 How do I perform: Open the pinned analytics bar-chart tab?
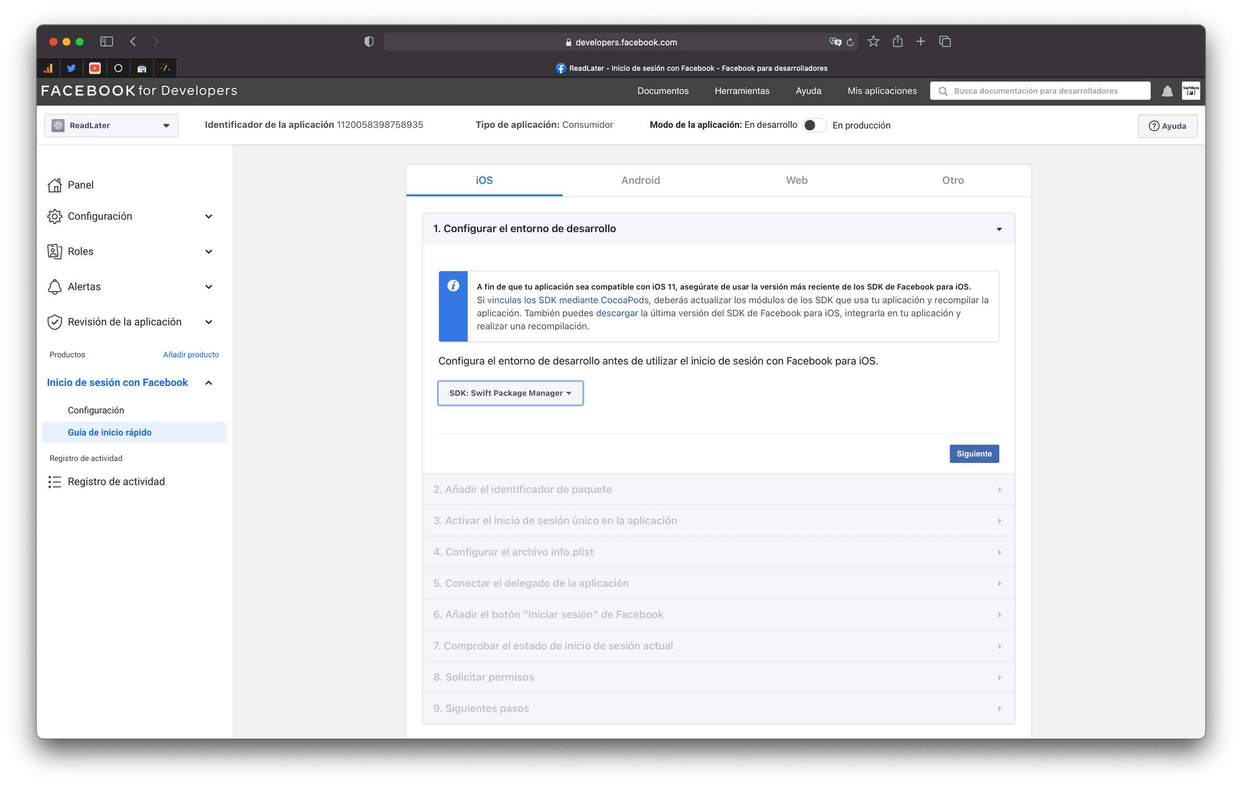tap(48, 68)
